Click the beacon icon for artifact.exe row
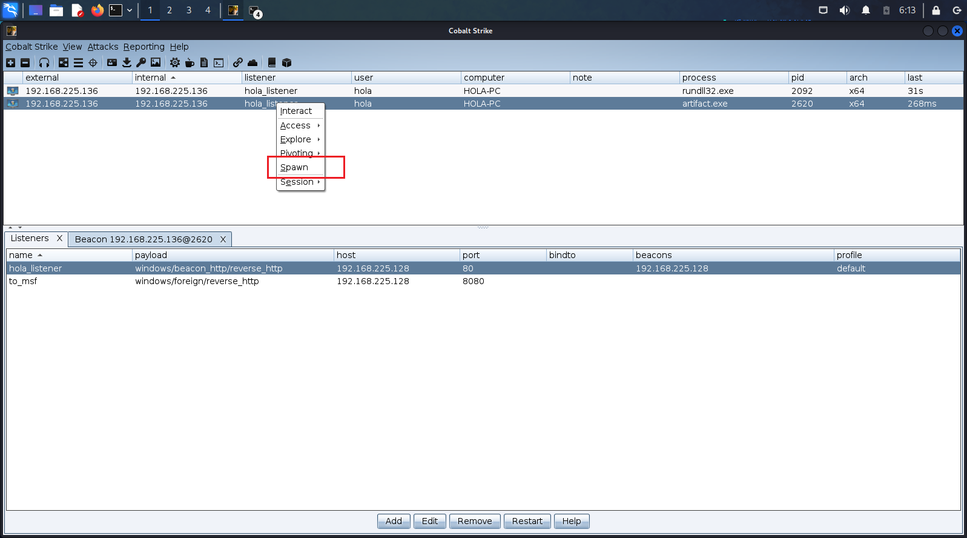Image resolution: width=967 pixels, height=538 pixels. point(13,104)
